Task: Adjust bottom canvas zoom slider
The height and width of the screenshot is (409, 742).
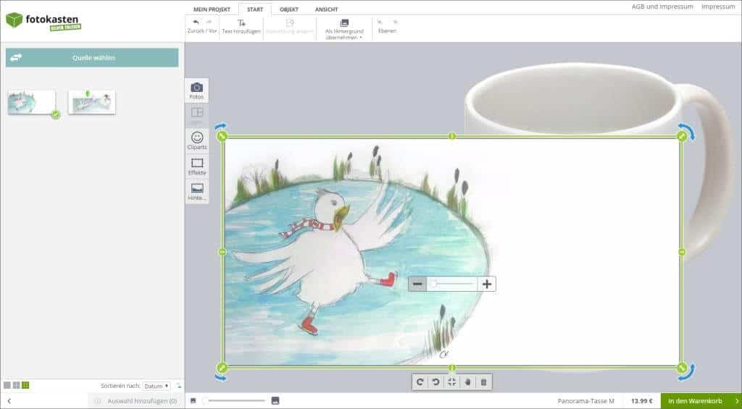Action: pyautogui.click(x=234, y=401)
